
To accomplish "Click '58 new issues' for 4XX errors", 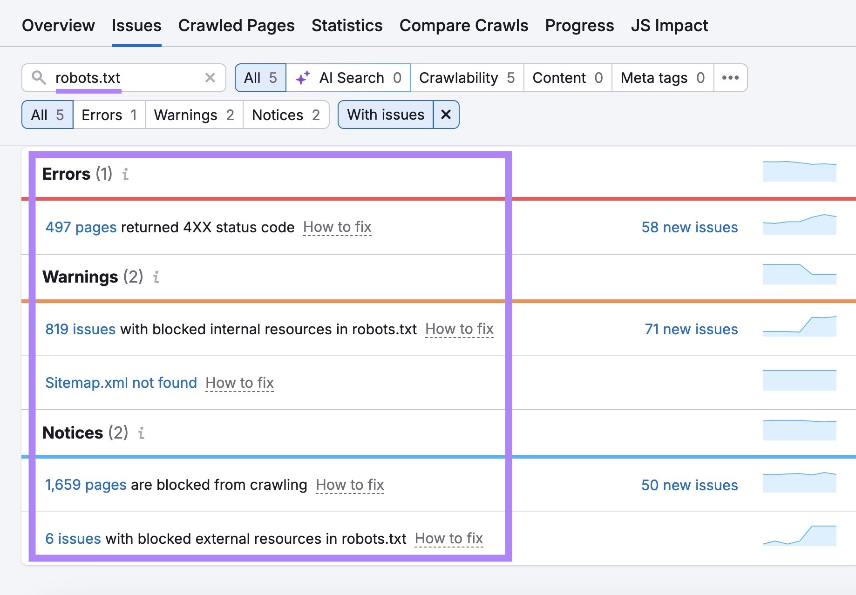I will pos(689,227).
